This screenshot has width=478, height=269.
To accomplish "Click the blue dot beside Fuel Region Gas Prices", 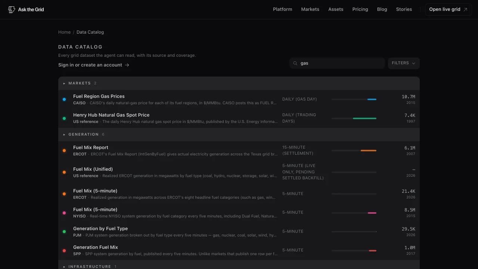I will pyautogui.click(x=64, y=99).
